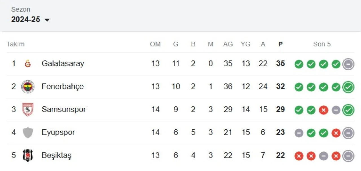Click the Eyüpspor shield logo
Screen dimensions: 361x171
[x=27, y=132]
